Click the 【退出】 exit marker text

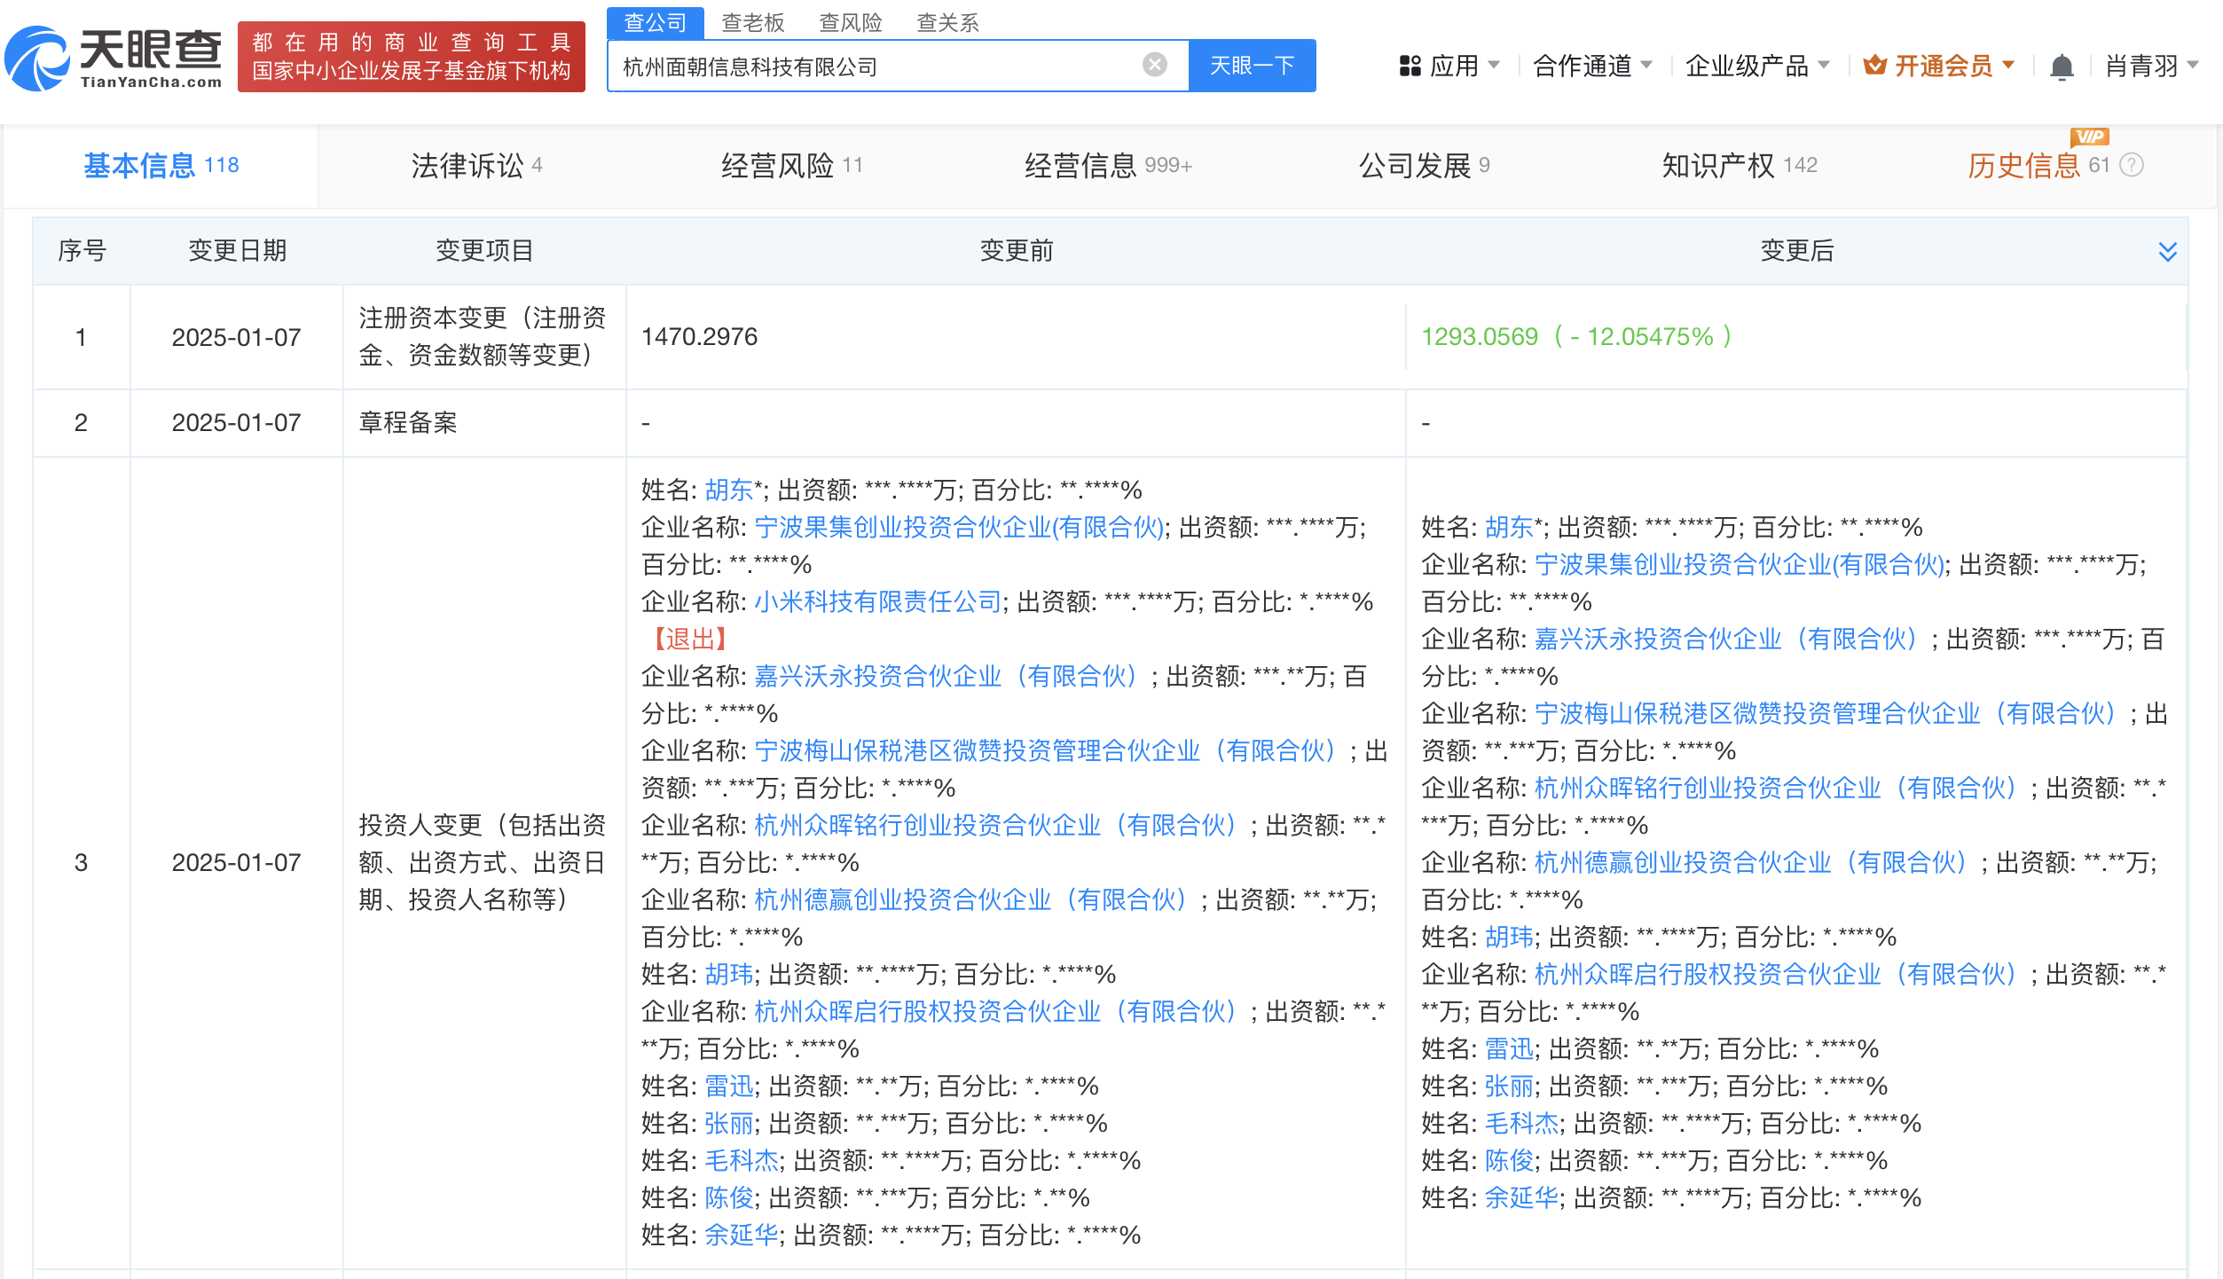[690, 639]
